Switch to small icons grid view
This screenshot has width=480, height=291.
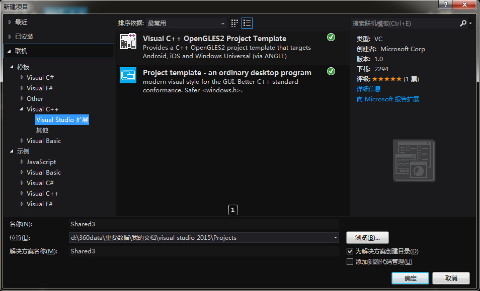(234, 23)
